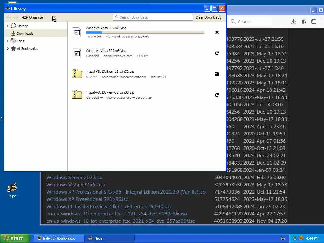Click the Library back arrow
Screen dimensions: 324x243
[x=9, y=18]
